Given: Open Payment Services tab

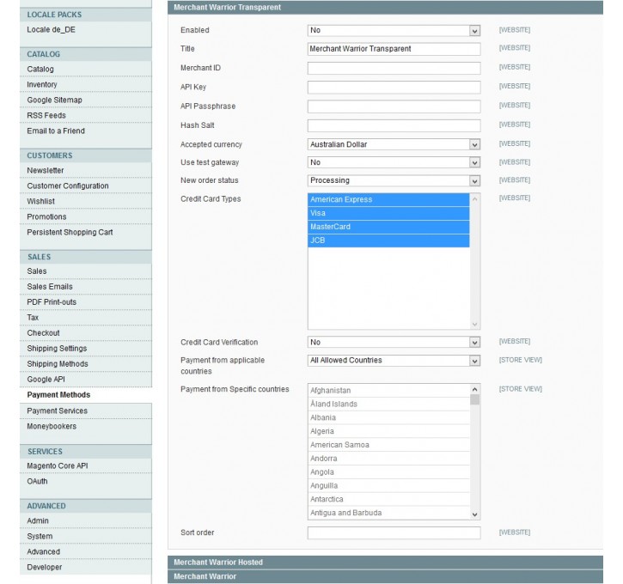Looking at the screenshot, I should point(85,411).
